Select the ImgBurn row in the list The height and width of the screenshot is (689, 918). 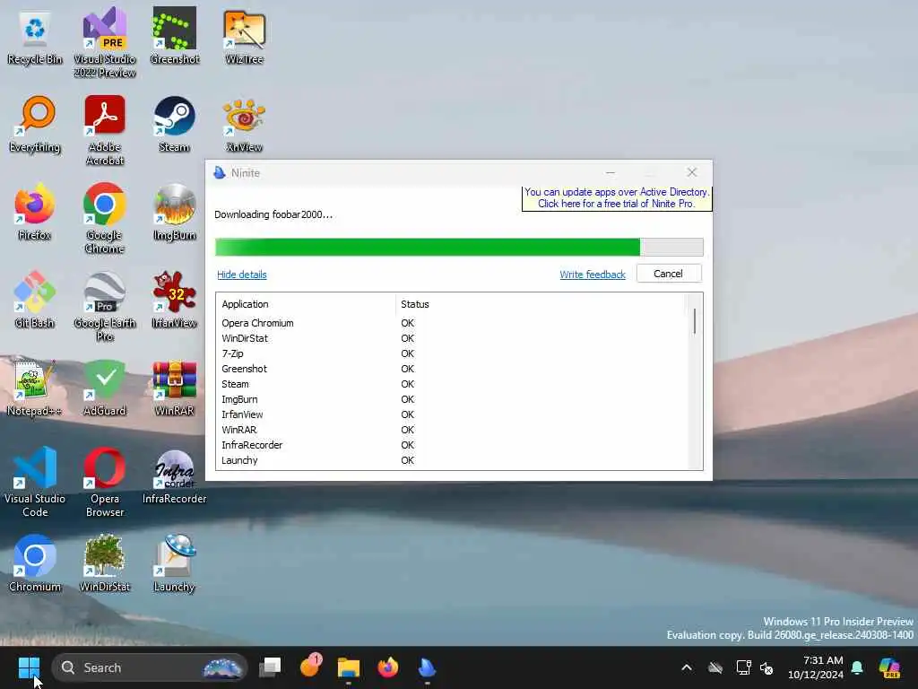pyautogui.click(x=451, y=399)
